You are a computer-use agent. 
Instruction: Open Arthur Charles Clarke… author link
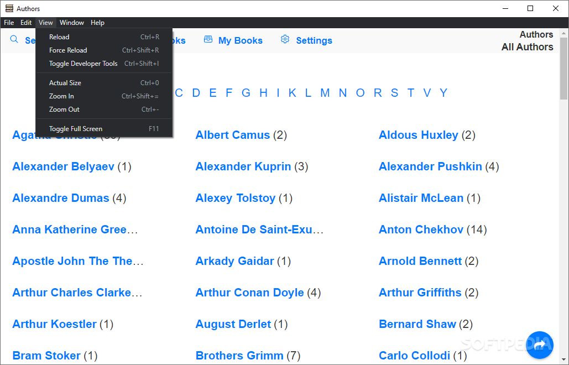coord(77,293)
